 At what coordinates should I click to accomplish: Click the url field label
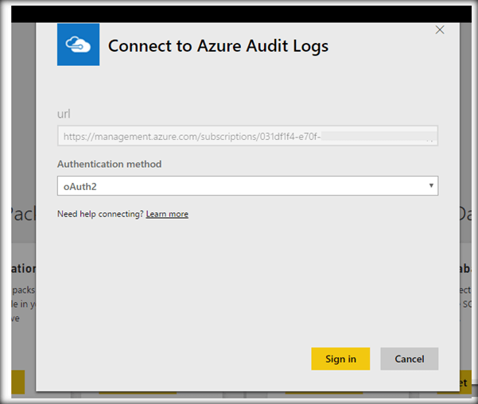(x=64, y=115)
